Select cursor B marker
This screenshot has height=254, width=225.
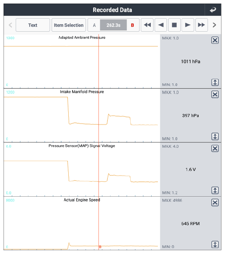coord(132,25)
